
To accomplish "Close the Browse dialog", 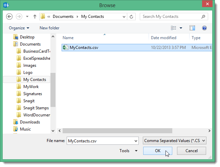I will click(207, 4).
